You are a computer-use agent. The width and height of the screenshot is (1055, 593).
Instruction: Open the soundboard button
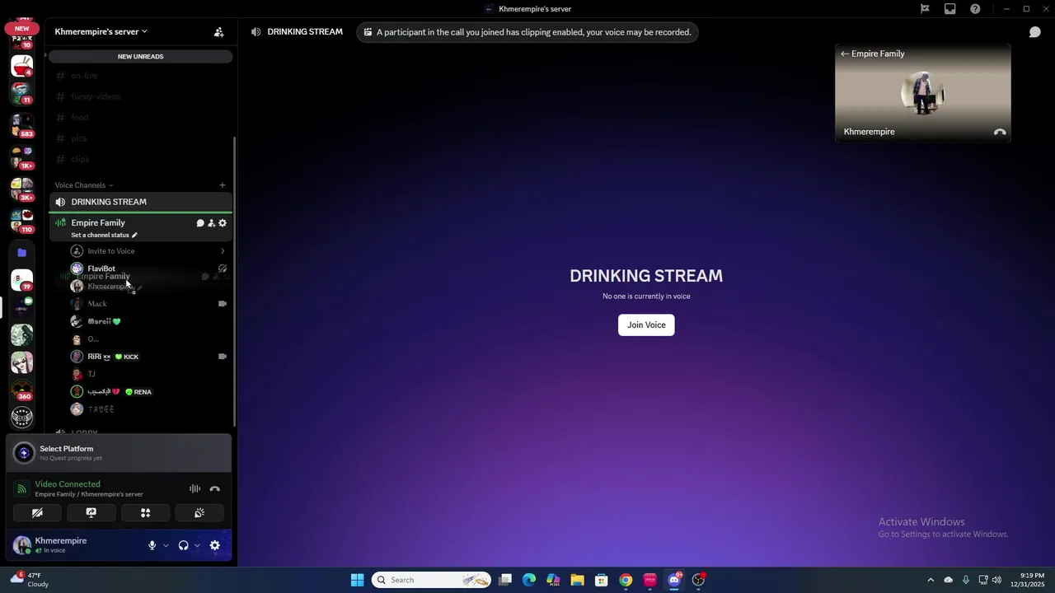pyautogui.click(x=199, y=512)
